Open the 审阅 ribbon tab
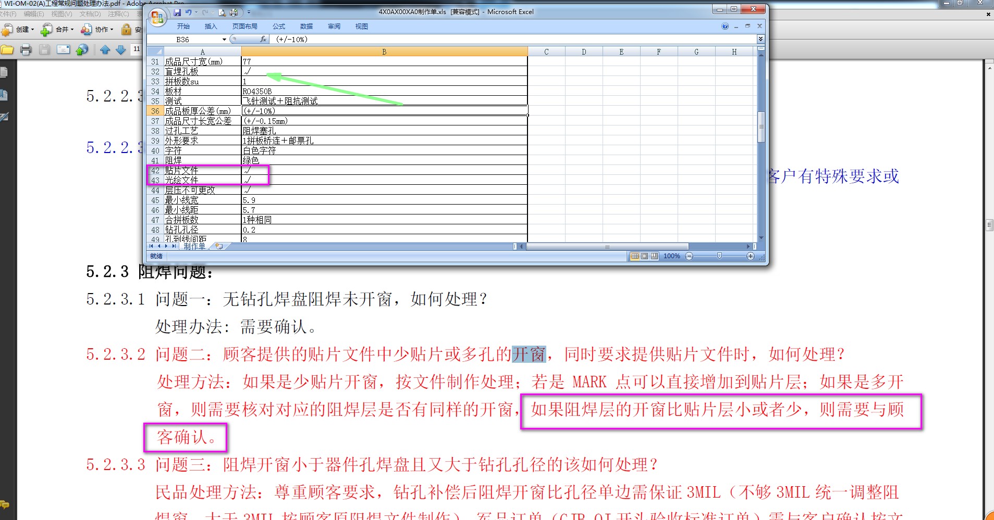 (334, 26)
